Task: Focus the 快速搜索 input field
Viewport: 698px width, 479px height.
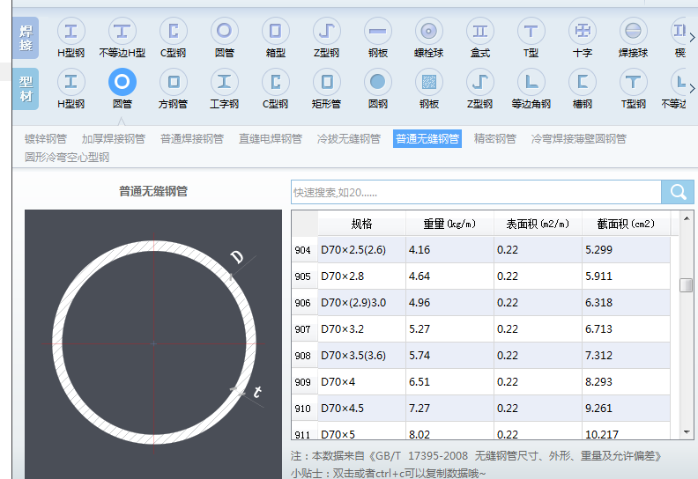Action: tap(476, 192)
